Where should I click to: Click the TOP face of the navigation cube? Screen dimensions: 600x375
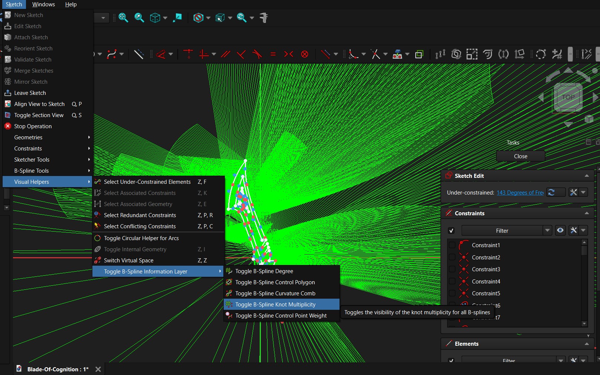568,97
